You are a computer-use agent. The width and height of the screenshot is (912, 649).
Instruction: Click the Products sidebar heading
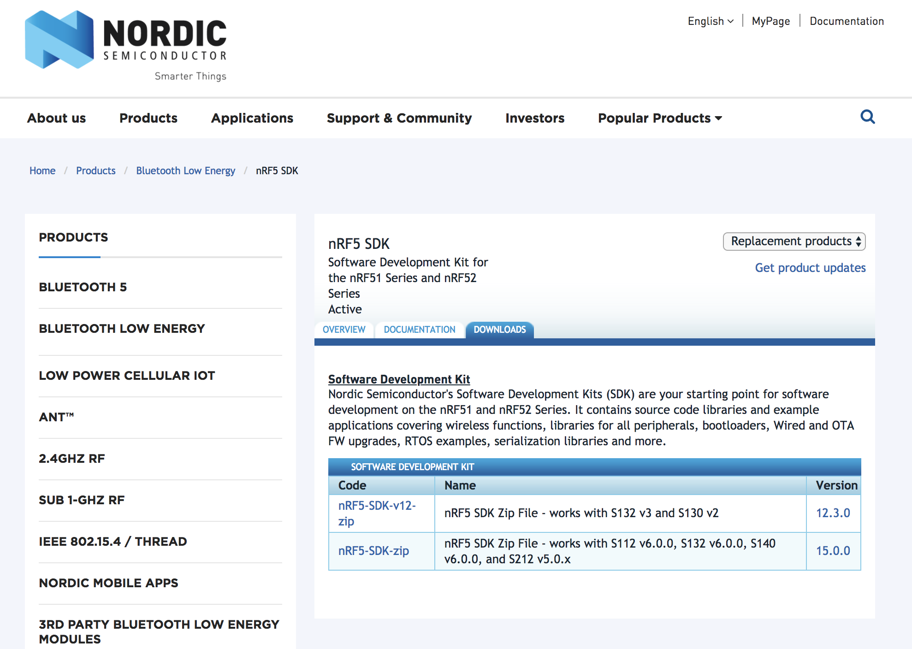[x=73, y=237]
